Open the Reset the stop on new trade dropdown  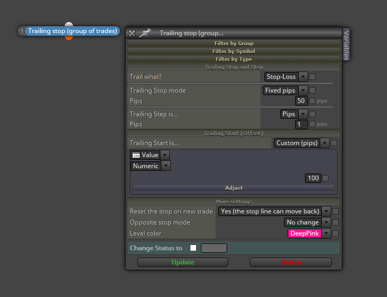tap(274, 211)
